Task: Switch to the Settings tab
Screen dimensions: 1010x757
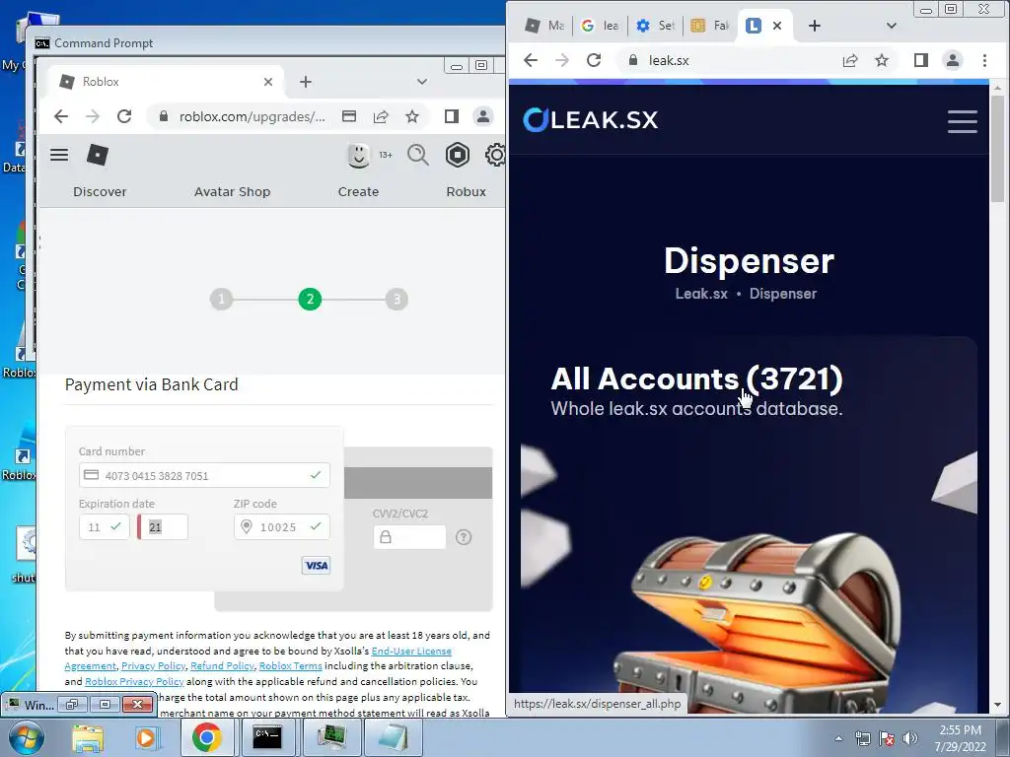Action: coord(655,26)
